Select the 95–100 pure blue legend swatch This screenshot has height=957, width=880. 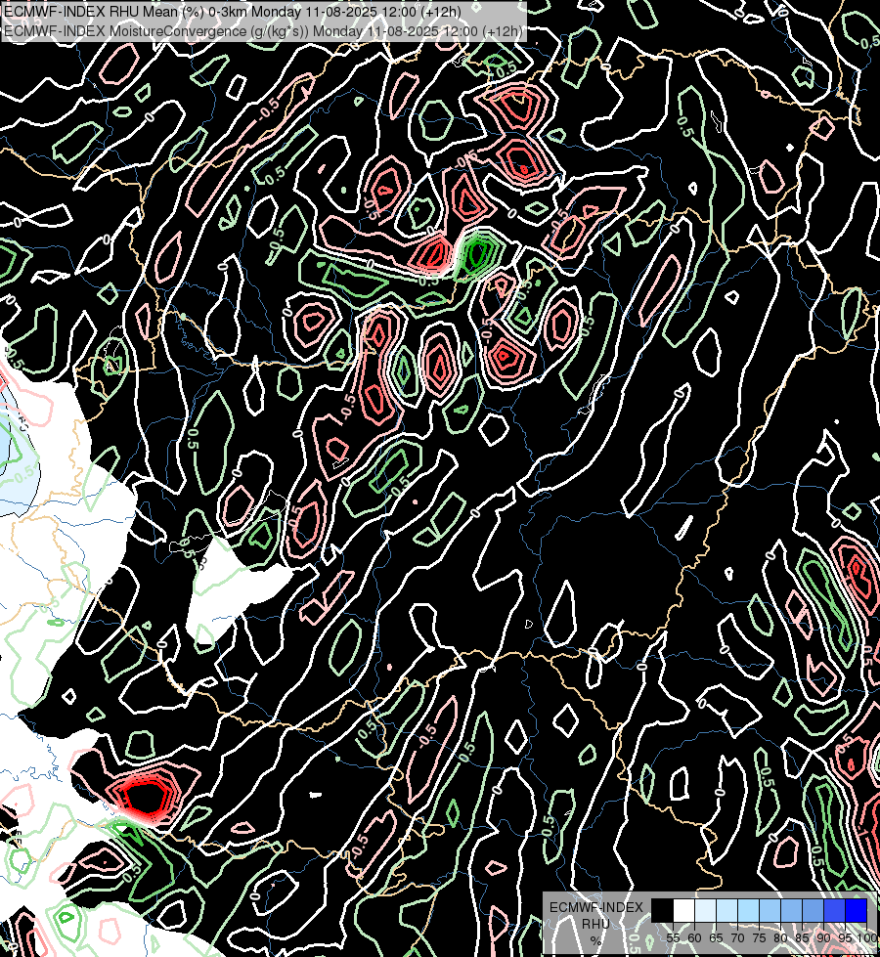[x=856, y=910]
